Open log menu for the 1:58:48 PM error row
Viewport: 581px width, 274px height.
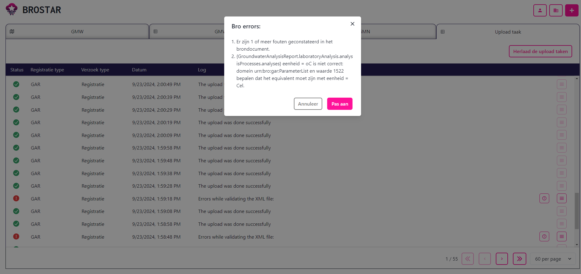[562, 236]
